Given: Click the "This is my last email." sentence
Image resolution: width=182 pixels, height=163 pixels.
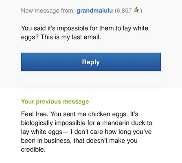Looking at the screenshot, I should click(x=71, y=37).
